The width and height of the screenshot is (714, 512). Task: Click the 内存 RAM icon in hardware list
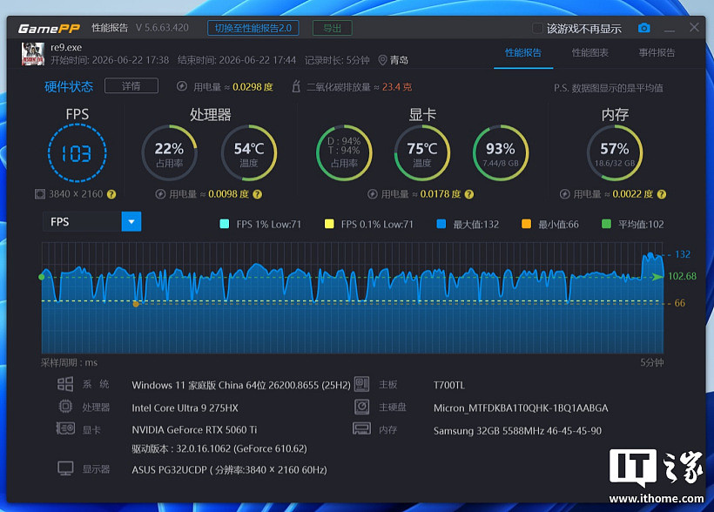(362, 428)
